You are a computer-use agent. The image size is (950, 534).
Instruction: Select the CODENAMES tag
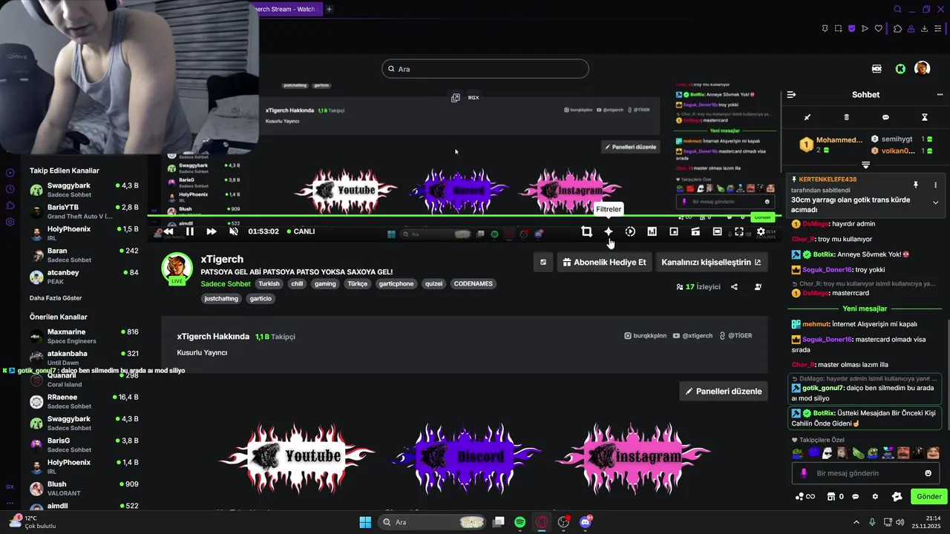click(x=474, y=284)
